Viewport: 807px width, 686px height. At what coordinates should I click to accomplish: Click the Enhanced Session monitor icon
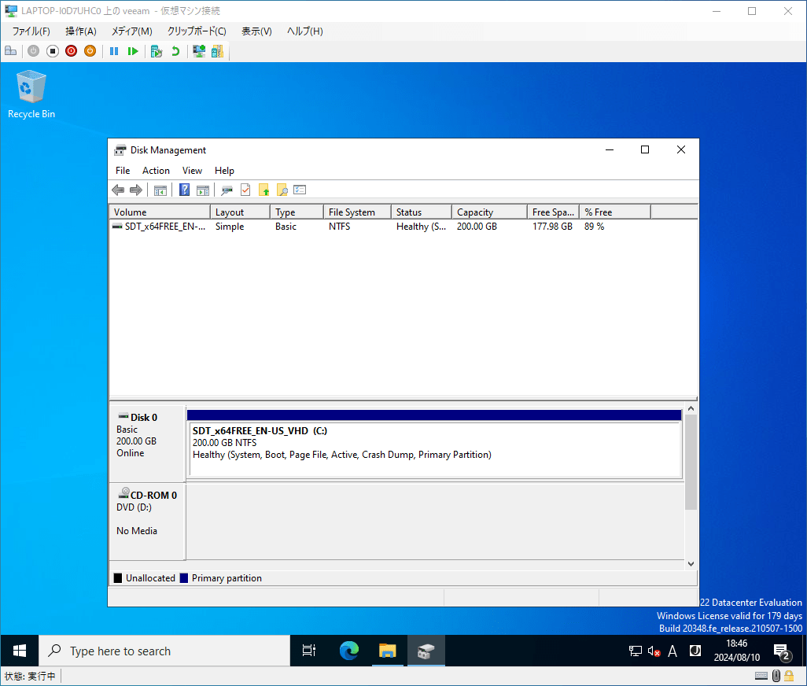click(x=199, y=51)
